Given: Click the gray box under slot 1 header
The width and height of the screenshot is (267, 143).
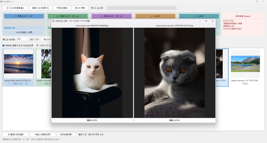Looking at the screenshot, I should pos(24,23).
